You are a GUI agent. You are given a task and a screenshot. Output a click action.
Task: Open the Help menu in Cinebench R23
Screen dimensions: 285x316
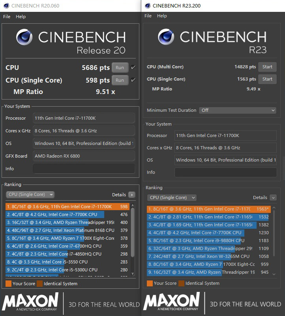(x=162, y=16)
